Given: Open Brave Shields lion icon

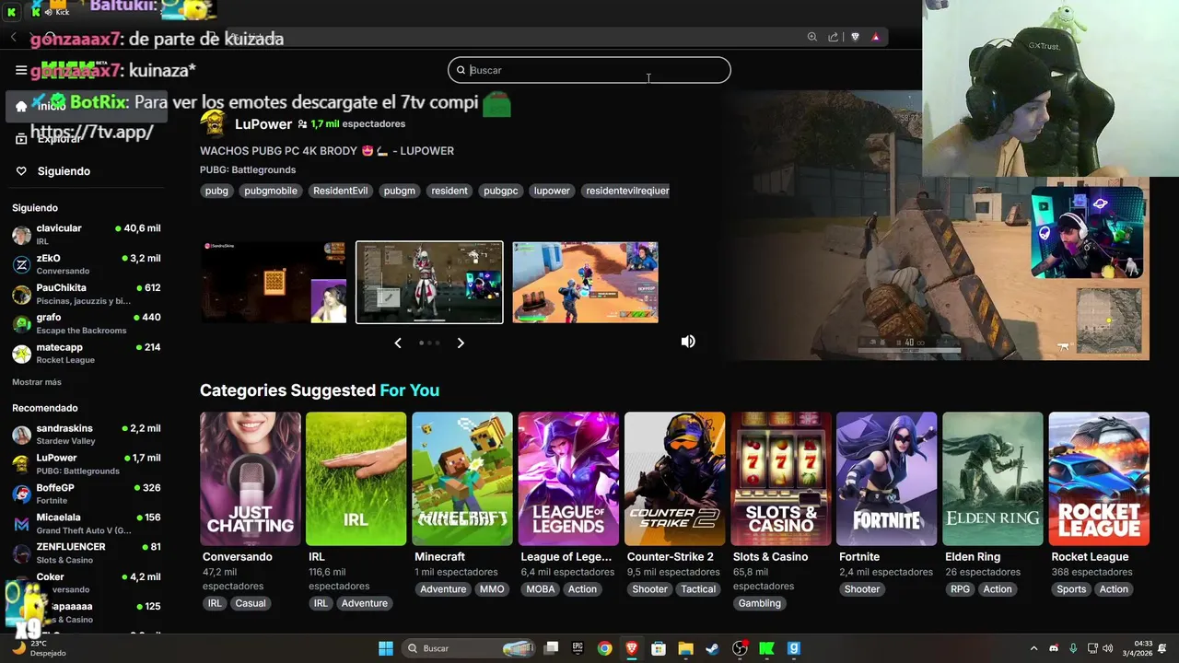Looking at the screenshot, I should 855,37.
